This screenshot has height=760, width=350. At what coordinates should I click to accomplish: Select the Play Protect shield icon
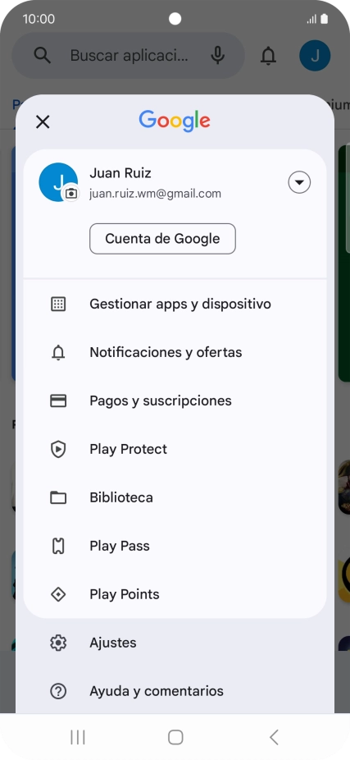58,449
